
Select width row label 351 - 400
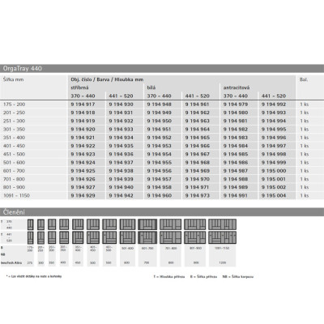pyautogui.click(x=14, y=138)
